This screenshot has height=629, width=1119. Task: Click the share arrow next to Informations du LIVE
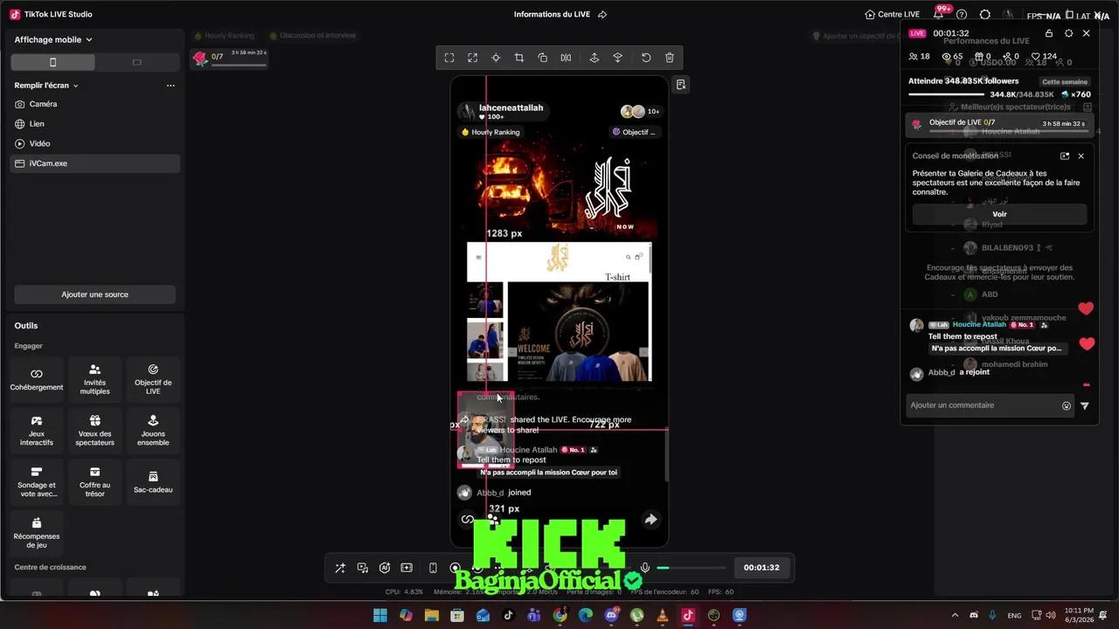point(602,15)
